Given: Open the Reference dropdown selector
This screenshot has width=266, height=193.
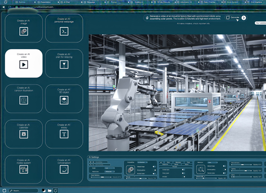Looking at the screenshot, I should click(212, 162).
